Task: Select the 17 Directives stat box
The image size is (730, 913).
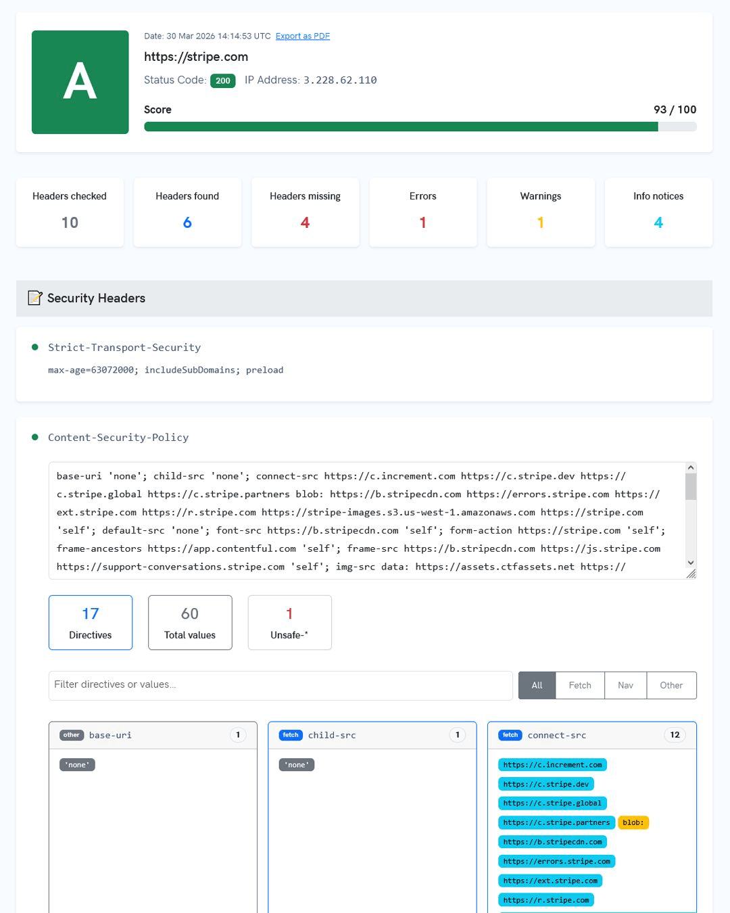Action: (91, 622)
